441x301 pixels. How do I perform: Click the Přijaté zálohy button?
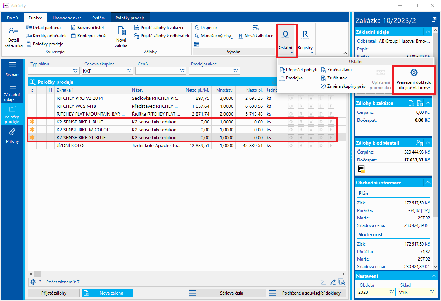pyautogui.click(x=54, y=293)
